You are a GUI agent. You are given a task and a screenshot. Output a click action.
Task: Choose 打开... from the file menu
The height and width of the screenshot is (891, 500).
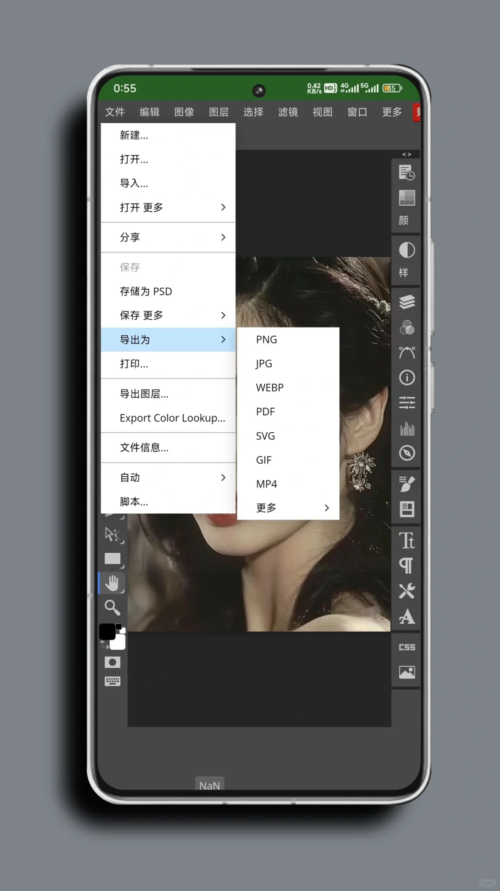click(168, 159)
